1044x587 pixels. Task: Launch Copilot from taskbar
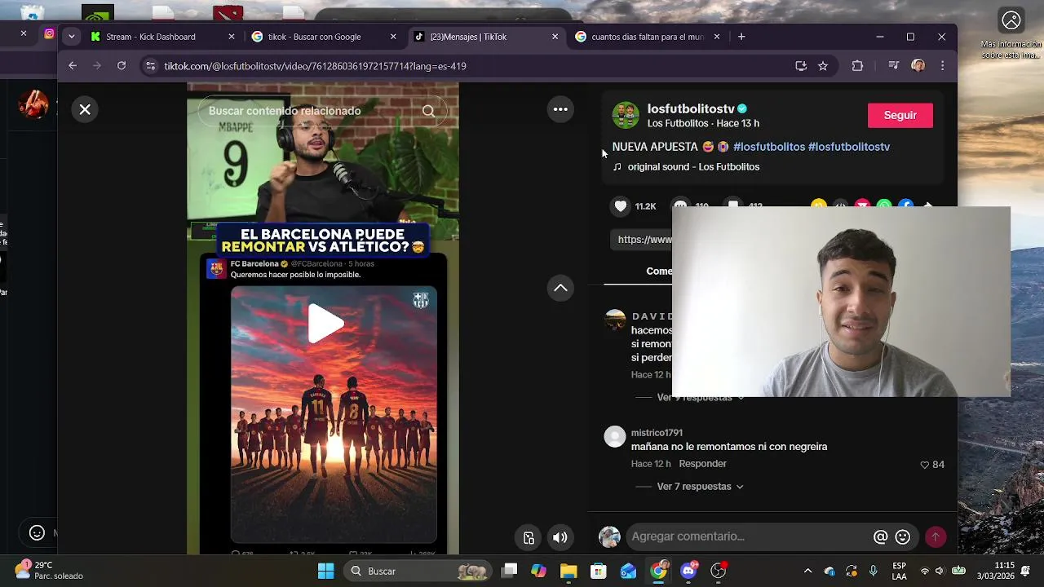coord(538,572)
